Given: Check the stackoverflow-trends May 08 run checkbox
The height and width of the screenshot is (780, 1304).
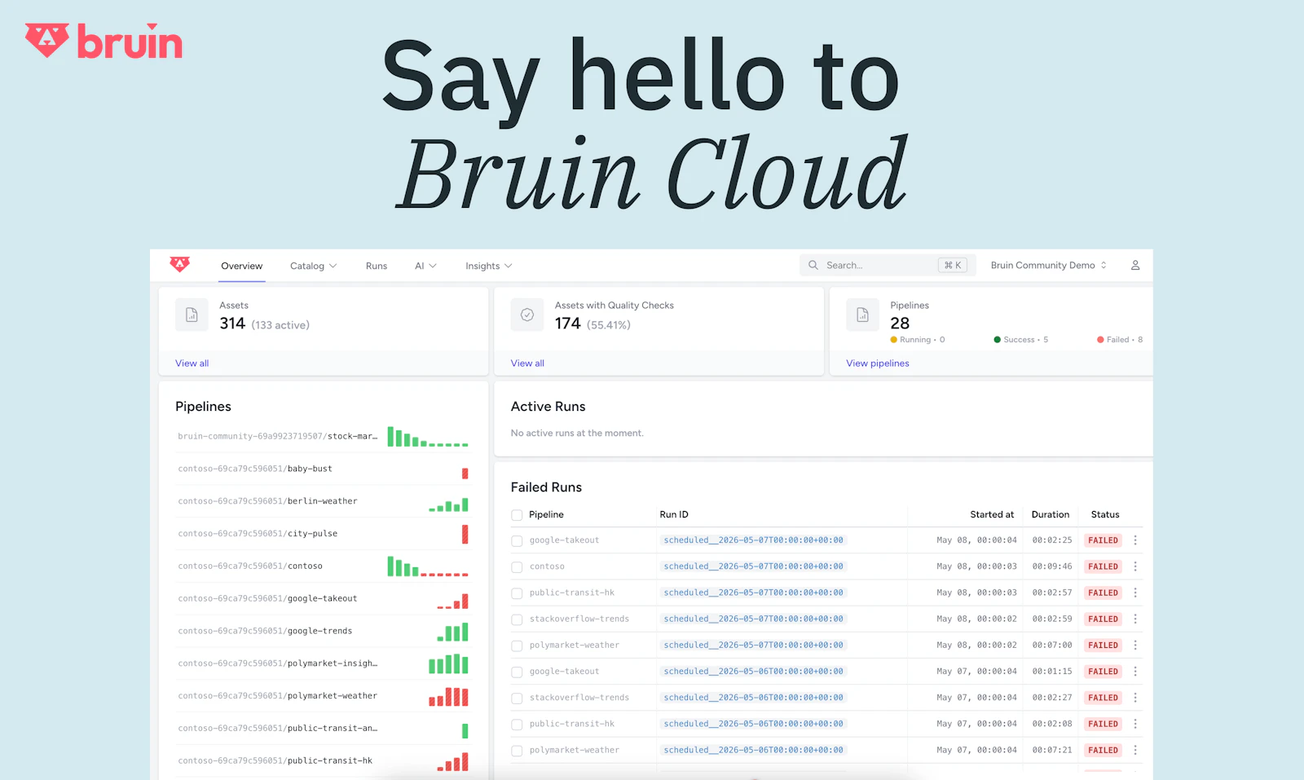Looking at the screenshot, I should point(517,619).
